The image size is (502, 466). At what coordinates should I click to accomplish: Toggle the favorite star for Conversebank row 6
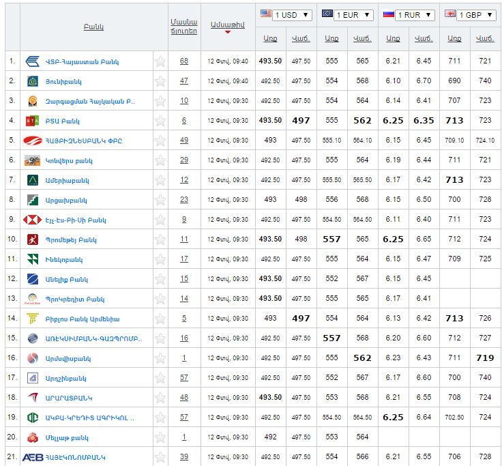pyautogui.click(x=160, y=160)
